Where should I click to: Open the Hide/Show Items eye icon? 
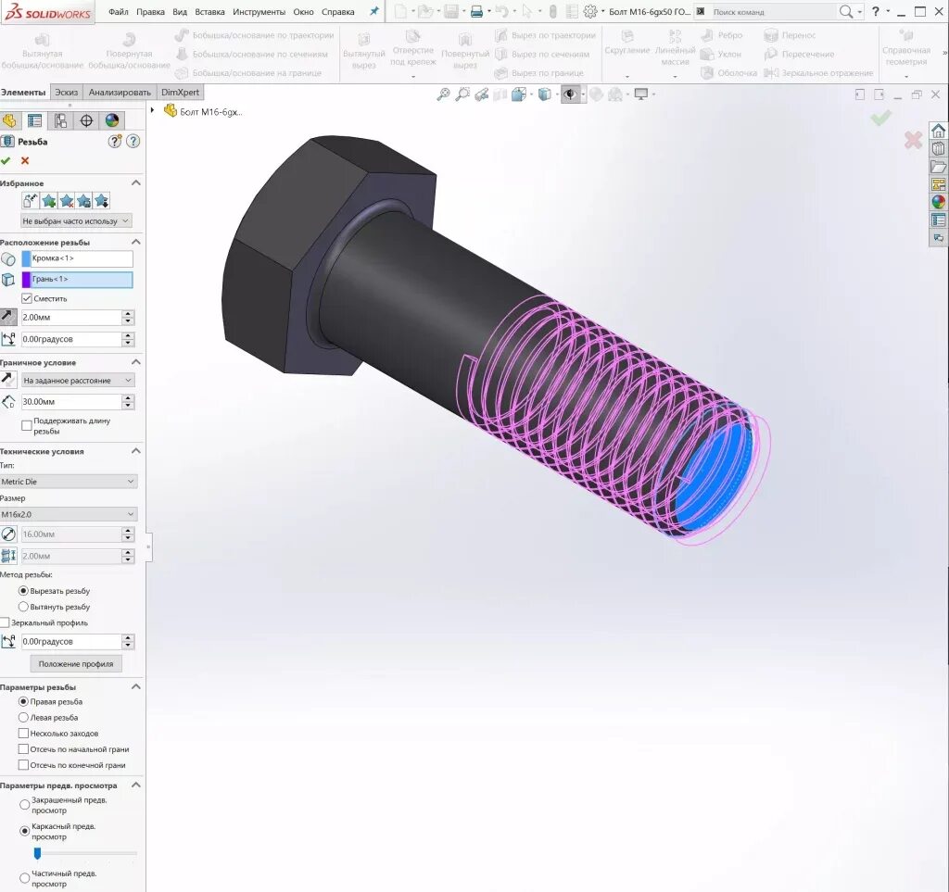tap(570, 94)
